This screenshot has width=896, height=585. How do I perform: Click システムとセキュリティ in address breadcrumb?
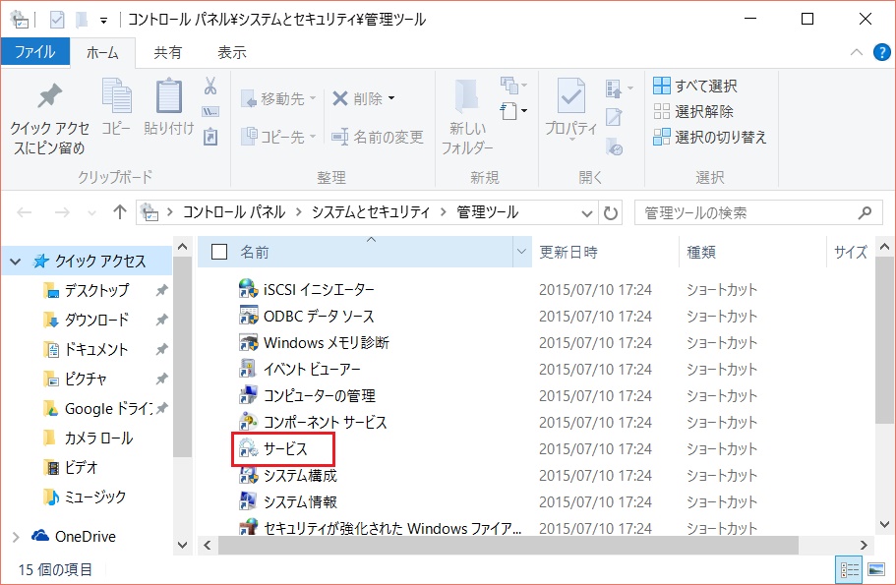coord(370,212)
